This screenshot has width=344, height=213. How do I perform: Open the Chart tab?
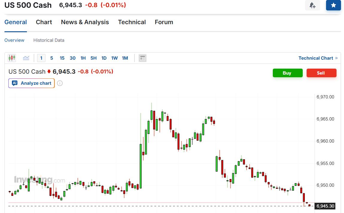tap(44, 22)
